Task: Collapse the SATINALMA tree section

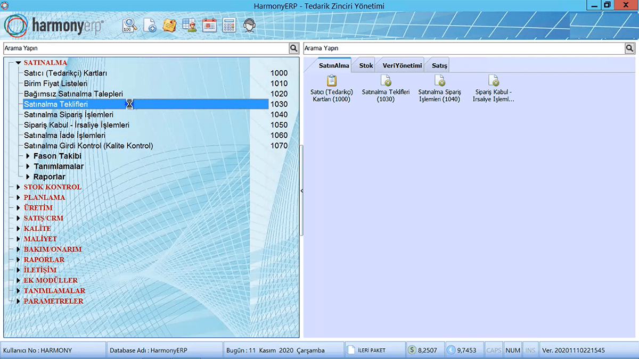Action: click(x=18, y=63)
